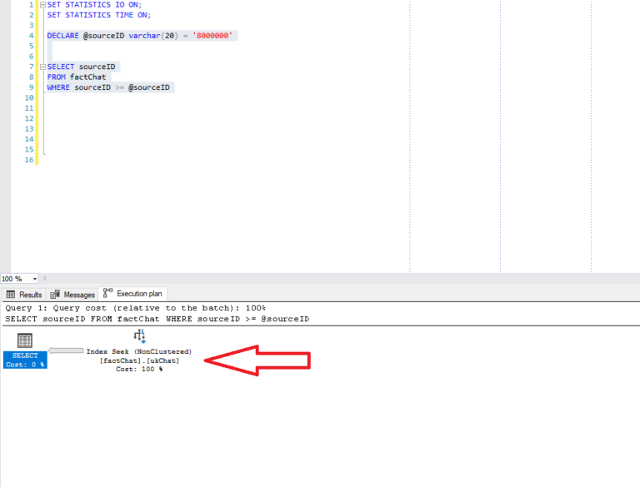640x487 pixels.
Task: Click the Results tab grid icon
Action: coord(11,295)
